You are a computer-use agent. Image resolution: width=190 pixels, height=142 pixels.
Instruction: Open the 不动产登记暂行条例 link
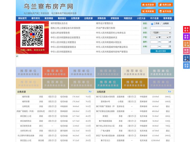click(106, 28)
